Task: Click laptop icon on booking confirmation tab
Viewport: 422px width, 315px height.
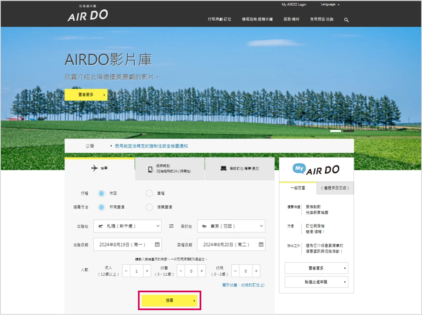Action: coord(224,168)
